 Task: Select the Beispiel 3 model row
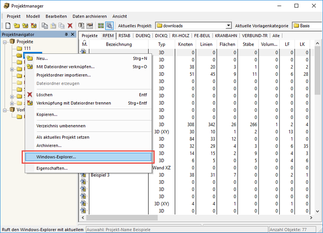click(x=197, y=175)
